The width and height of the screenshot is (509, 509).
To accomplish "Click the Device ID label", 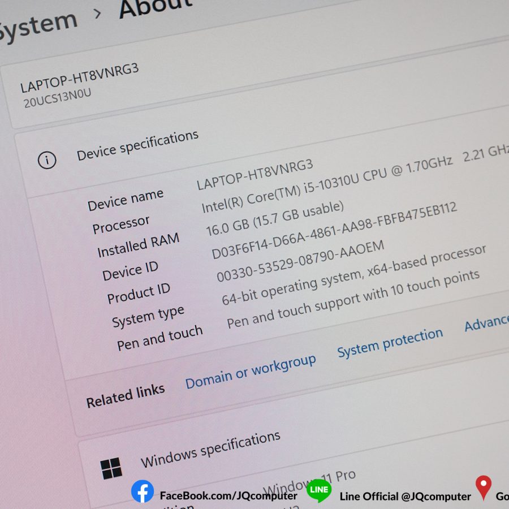I will coord(130,271).
